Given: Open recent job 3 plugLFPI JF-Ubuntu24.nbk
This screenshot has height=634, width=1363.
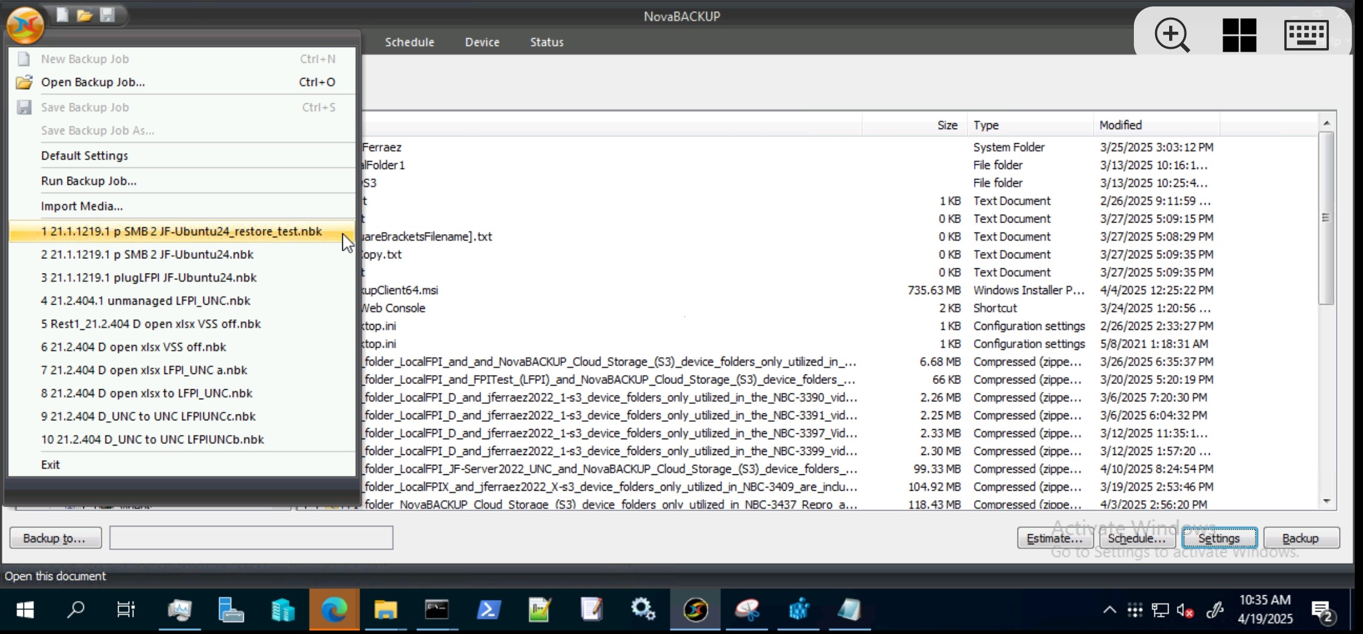Looking at the screenshot, I should [182, 277].
